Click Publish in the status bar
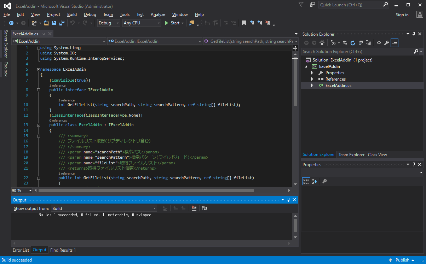Screen dimensions: 426x264 [402, 260]
